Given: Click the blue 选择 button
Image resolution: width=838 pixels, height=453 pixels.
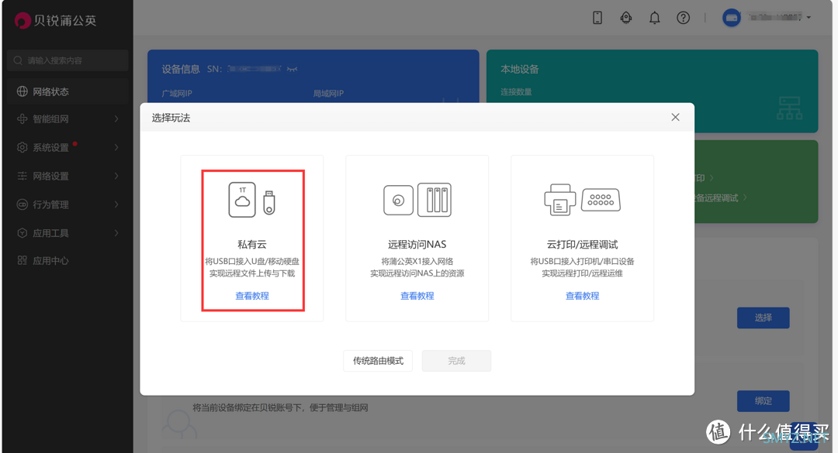Looking at the screenshot, I should pyautogui.click(x=764, y=317).
